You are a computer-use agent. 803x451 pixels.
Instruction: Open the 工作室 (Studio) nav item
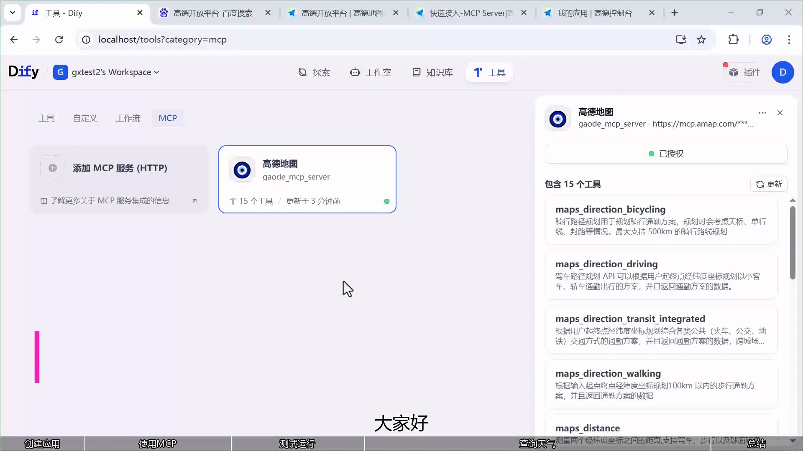coord(371,72)
